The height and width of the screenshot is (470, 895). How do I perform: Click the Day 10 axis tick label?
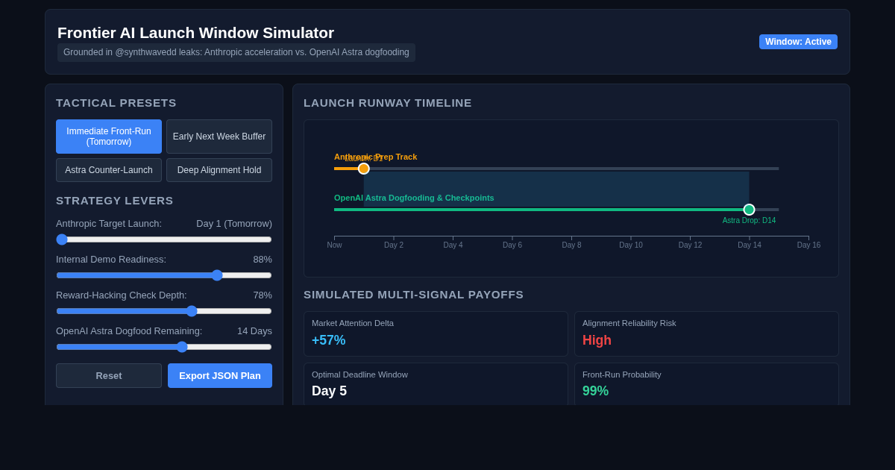[x=631, y=245]
